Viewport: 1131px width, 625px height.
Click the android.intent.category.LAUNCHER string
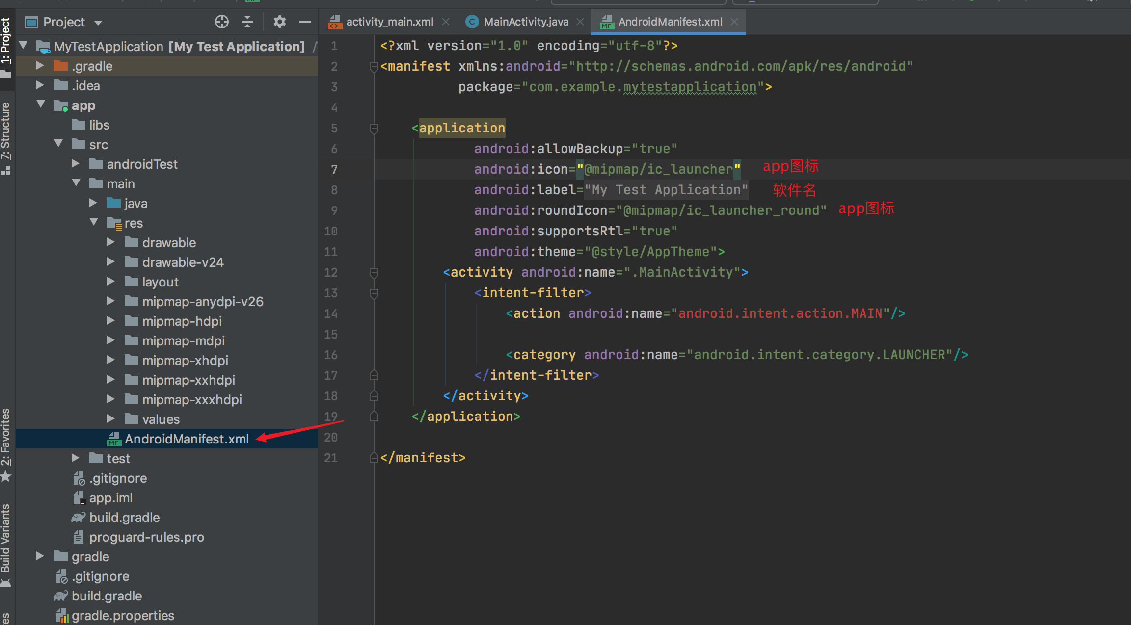click(819, 355)
